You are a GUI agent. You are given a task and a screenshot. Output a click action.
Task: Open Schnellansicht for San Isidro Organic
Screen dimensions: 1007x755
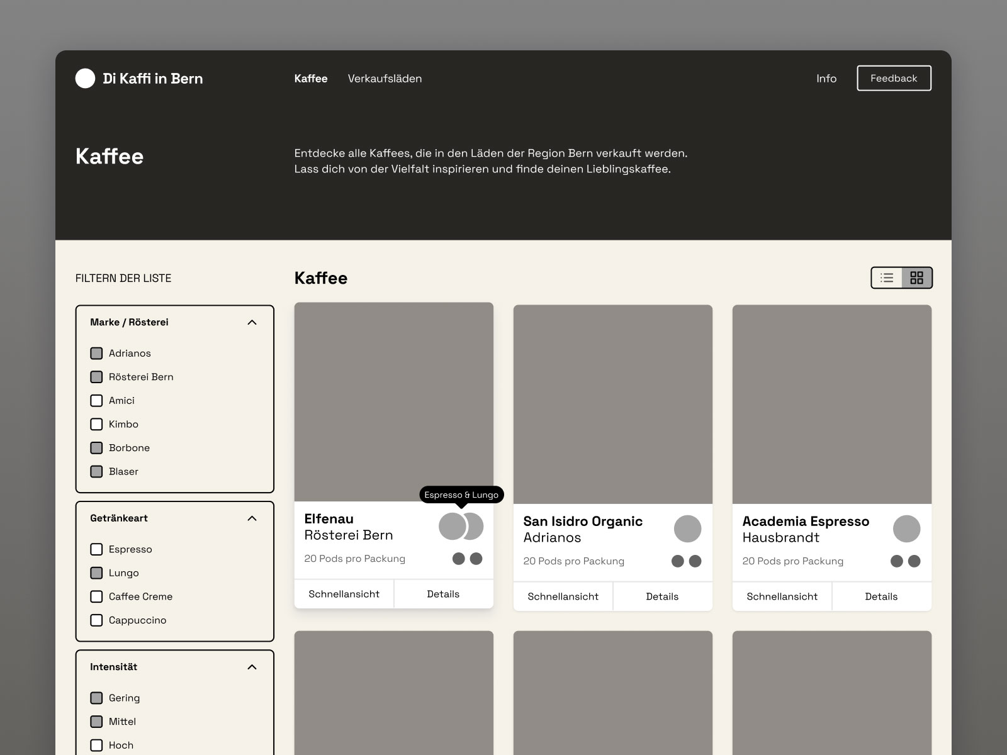point(563,596)
